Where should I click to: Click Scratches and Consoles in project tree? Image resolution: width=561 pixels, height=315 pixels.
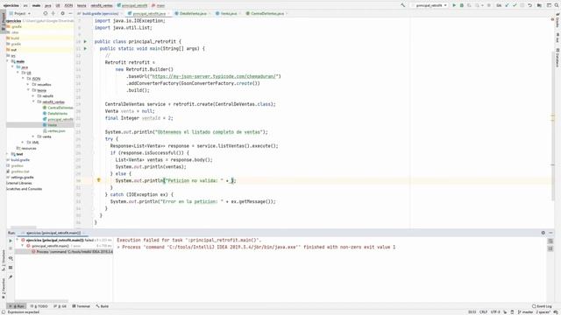pyautogui.click(x=24, y=189)
